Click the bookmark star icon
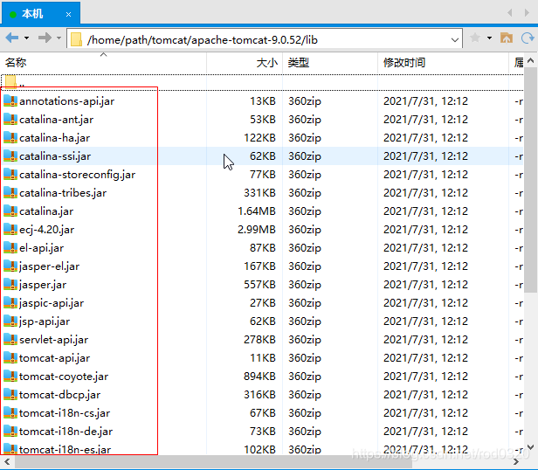The image size is (538, 470). [475, 38]
